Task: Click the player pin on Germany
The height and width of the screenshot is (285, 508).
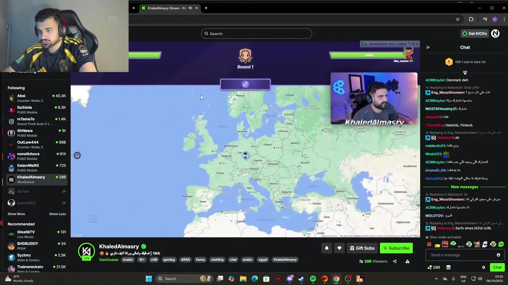Action: 245,156
